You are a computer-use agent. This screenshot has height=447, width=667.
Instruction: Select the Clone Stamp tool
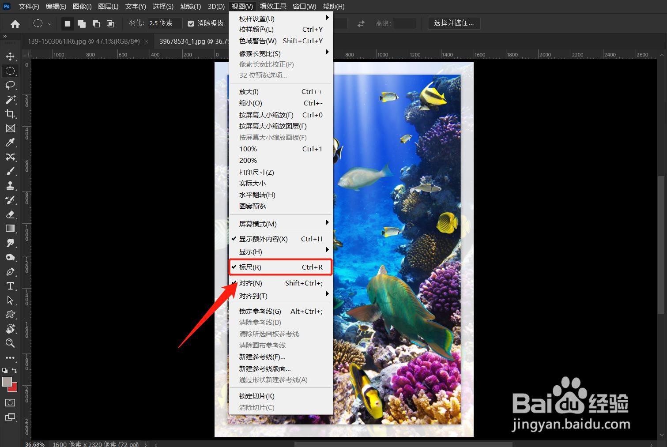(11, 185)
